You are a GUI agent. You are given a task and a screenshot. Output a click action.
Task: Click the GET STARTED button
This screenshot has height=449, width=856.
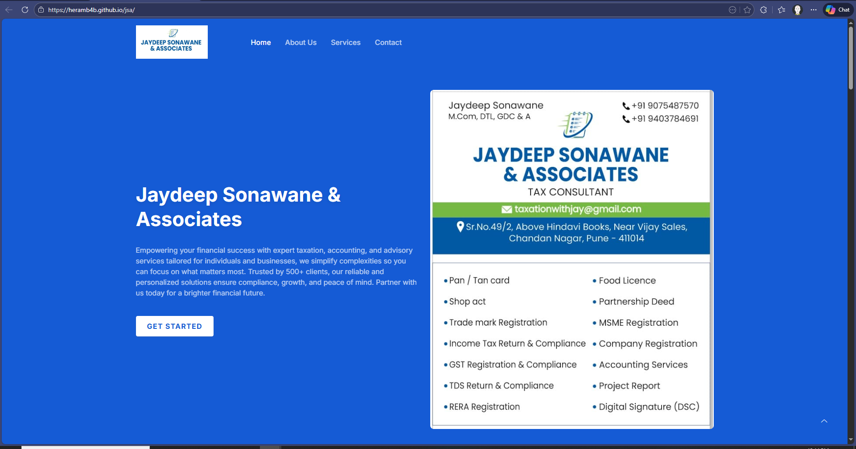[x=174, y=326]
